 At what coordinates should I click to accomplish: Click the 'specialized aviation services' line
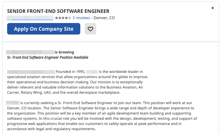click(x=77, y=77)
